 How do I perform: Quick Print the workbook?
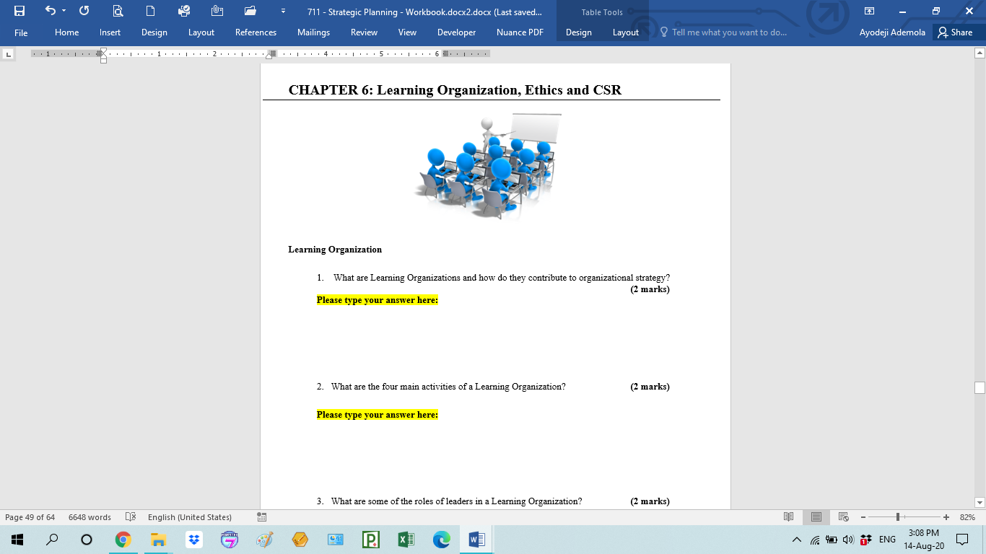(x=184, y=11)
